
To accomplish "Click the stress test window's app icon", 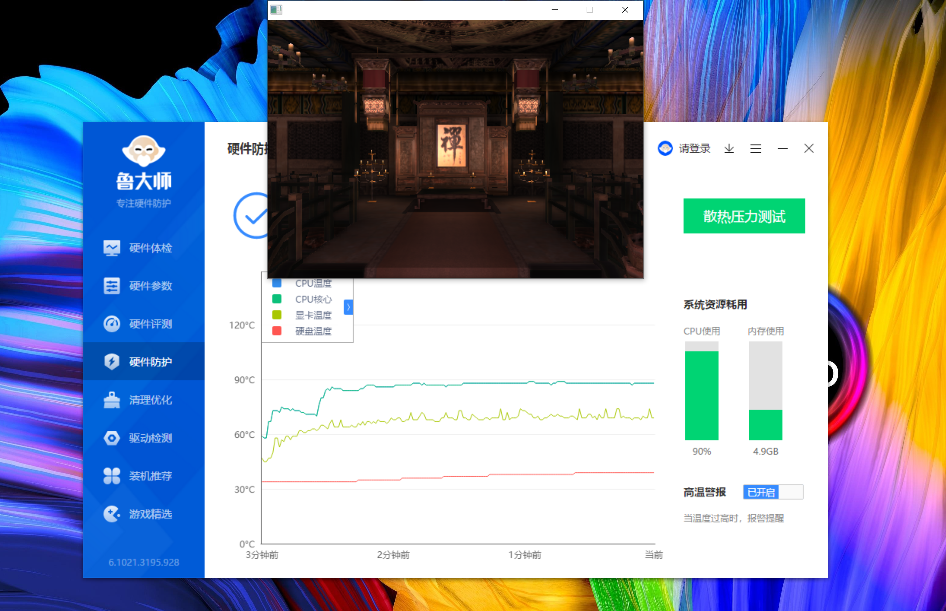I will (276, 9).
